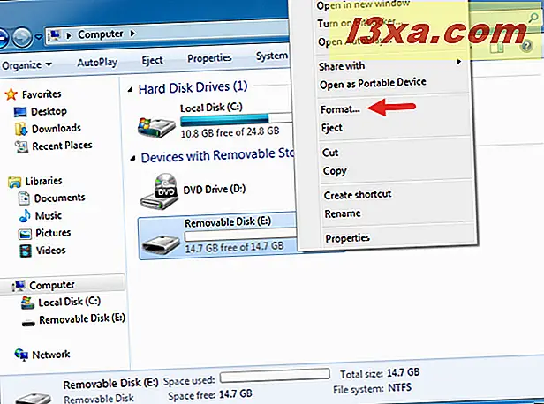Screen dimensions: 544x404
Task: Click the Space used bar in details pane
Action: click(275, 376)
